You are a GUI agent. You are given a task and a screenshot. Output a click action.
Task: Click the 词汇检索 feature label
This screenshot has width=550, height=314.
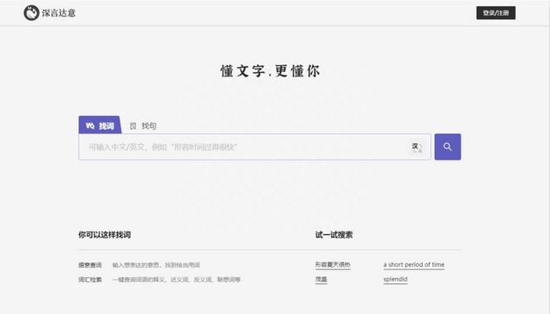tap(90, 280)
